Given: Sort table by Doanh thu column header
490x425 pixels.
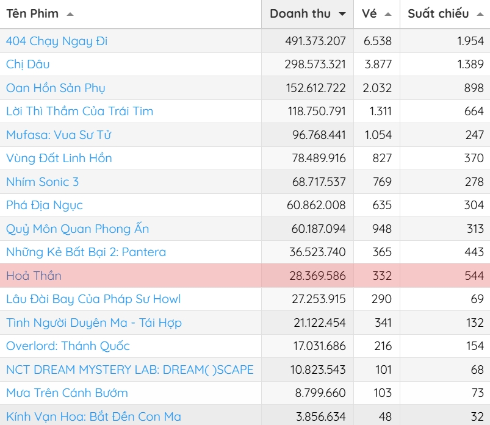Looking at the screenshot, I should click(300, 13).
